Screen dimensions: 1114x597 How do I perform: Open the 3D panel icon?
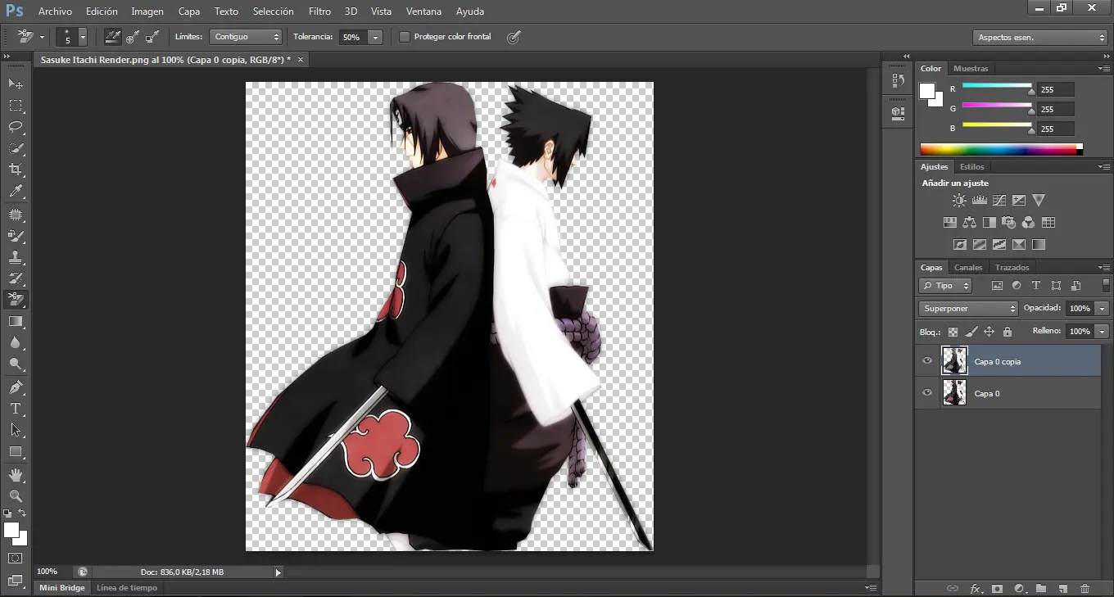(898, 112)
